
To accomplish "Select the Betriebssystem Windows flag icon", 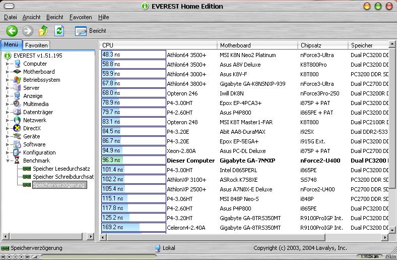I will coord(17,80).
